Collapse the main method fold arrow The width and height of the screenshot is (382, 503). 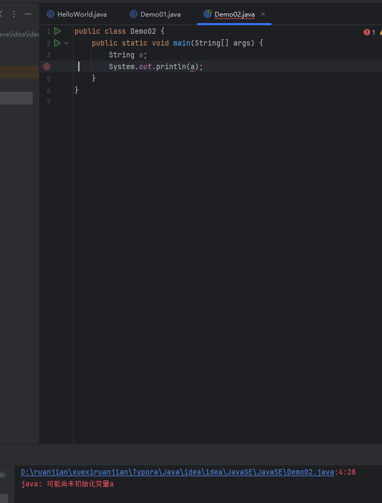[x=67, y=43]
